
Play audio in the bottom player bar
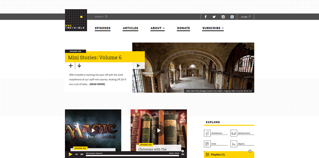pos(70,154)
